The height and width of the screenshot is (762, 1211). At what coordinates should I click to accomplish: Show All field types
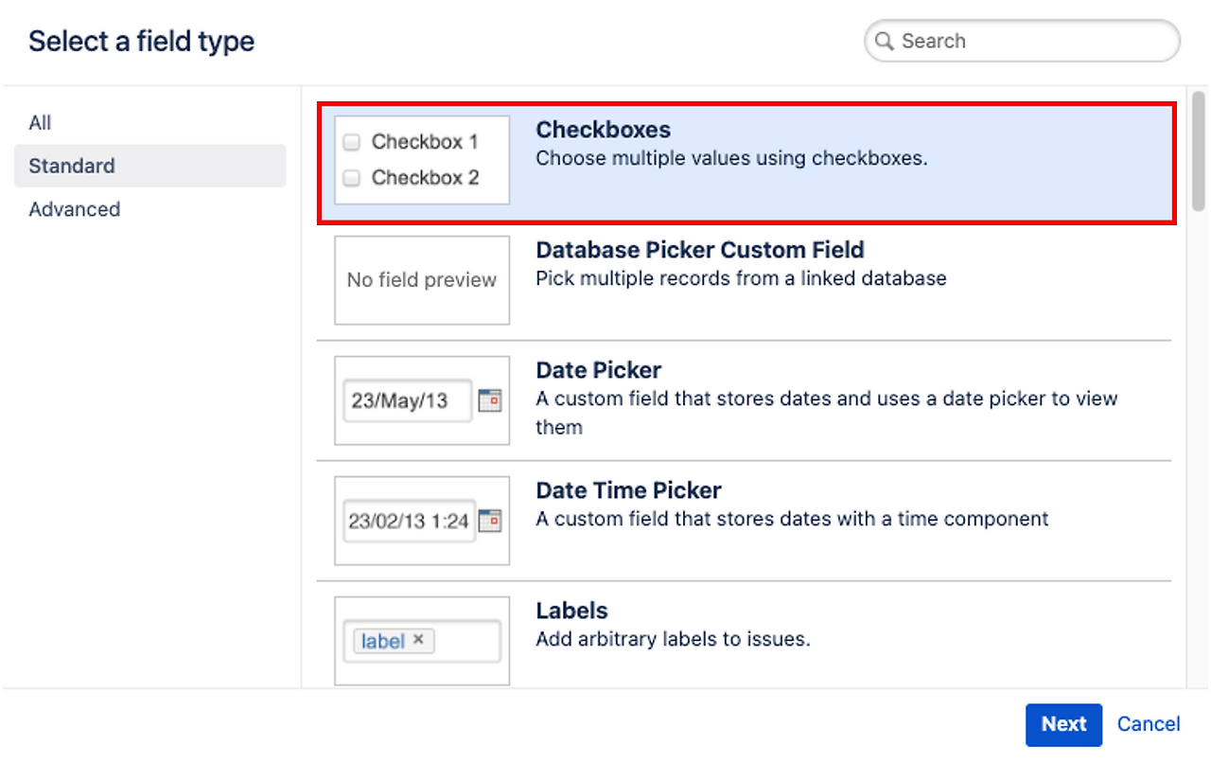pos(40,123)
